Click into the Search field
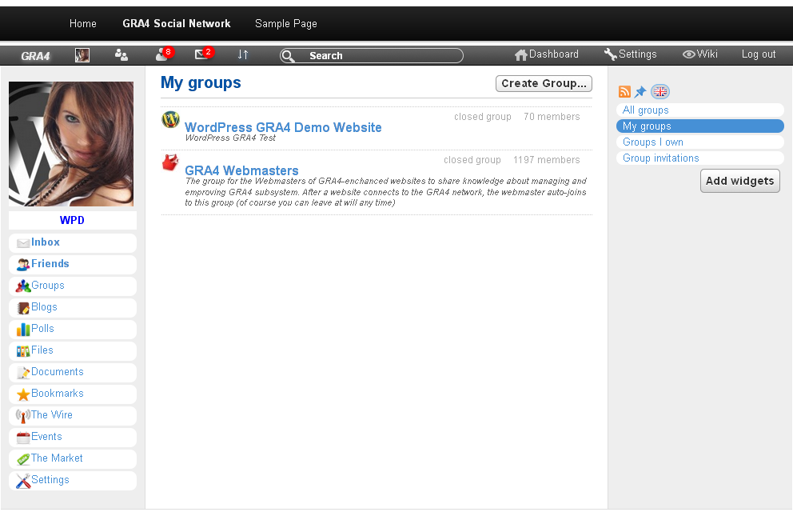Screen dimensions: 793x512 372,56
